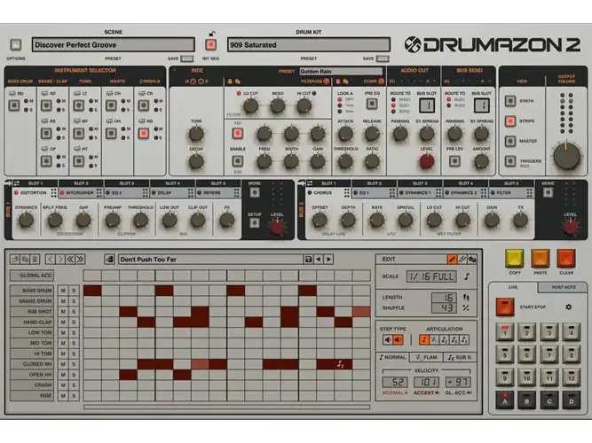Select the RD ride cymbal instrument
The height and width of the screenshot is (443, 592).
tap(144, 133)
